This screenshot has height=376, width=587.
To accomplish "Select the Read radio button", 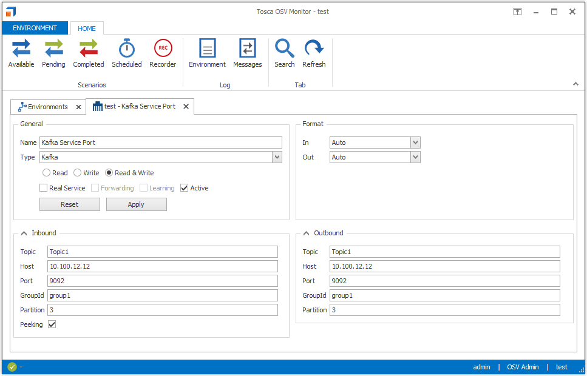I will (47, 173).
